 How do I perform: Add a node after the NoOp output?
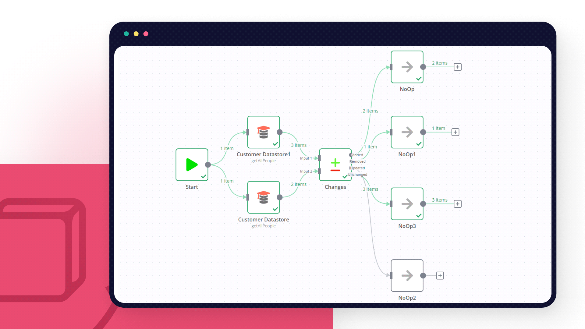point(458,67)
